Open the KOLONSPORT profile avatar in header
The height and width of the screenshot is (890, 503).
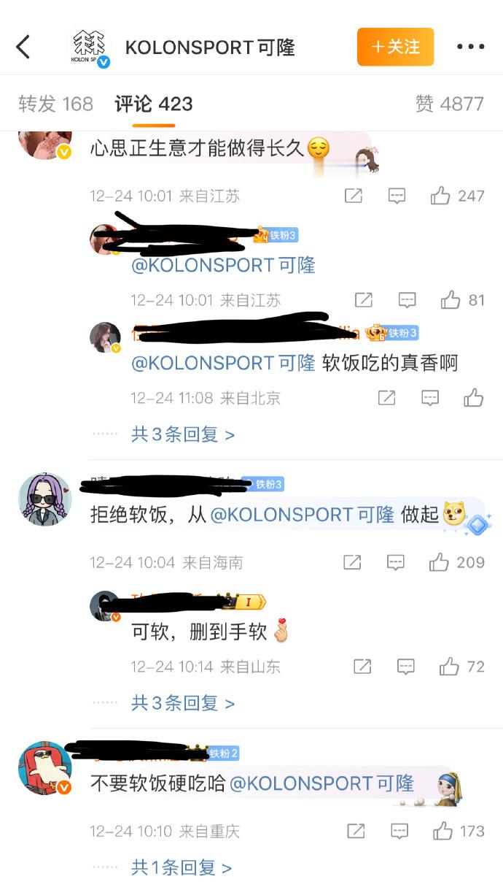[x=89, y=47]
